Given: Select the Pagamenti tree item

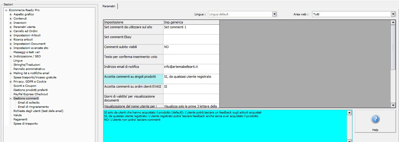Looking at the screenshot, I should point(20,119).
